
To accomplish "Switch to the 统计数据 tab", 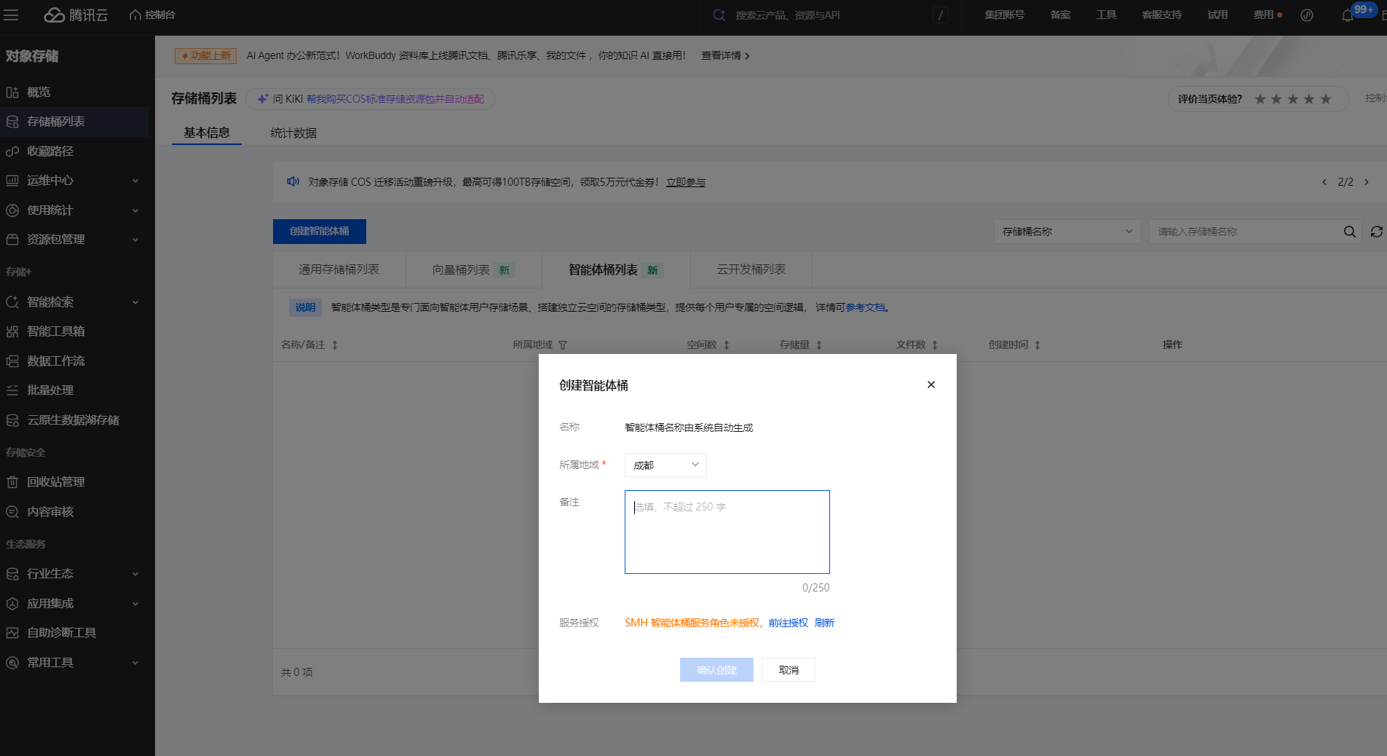I will pos(293,133).
